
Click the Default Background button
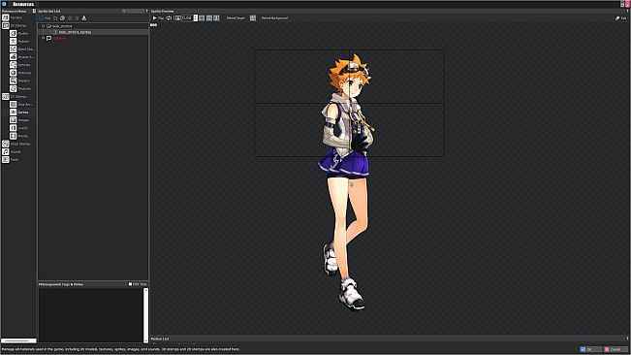274,18
